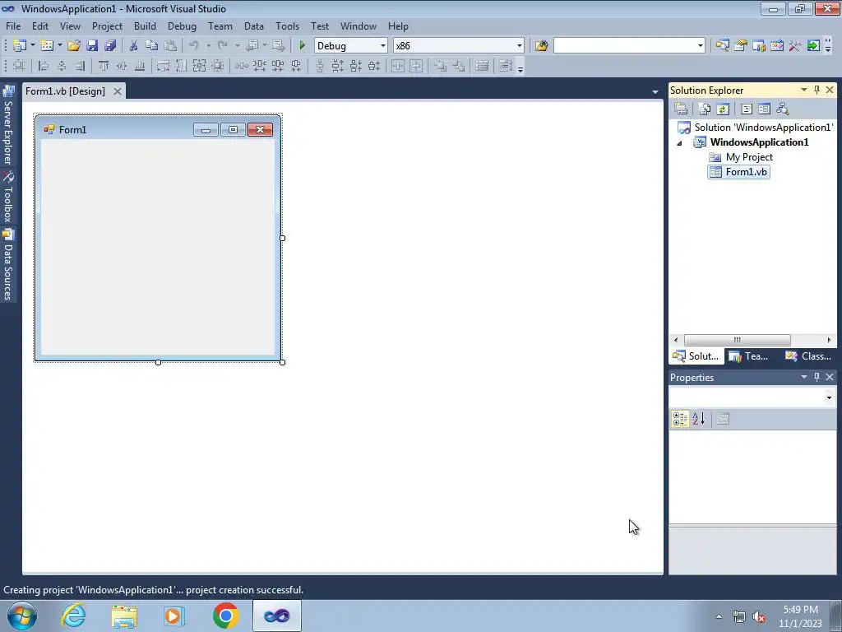Open Solution Explorer window position menu
This screenshot has width=842, height=632.
click(804, 90)
